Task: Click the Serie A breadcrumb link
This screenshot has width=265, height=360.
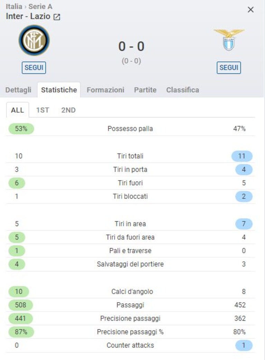Action: pyautogui.click(x=40, y=7)
